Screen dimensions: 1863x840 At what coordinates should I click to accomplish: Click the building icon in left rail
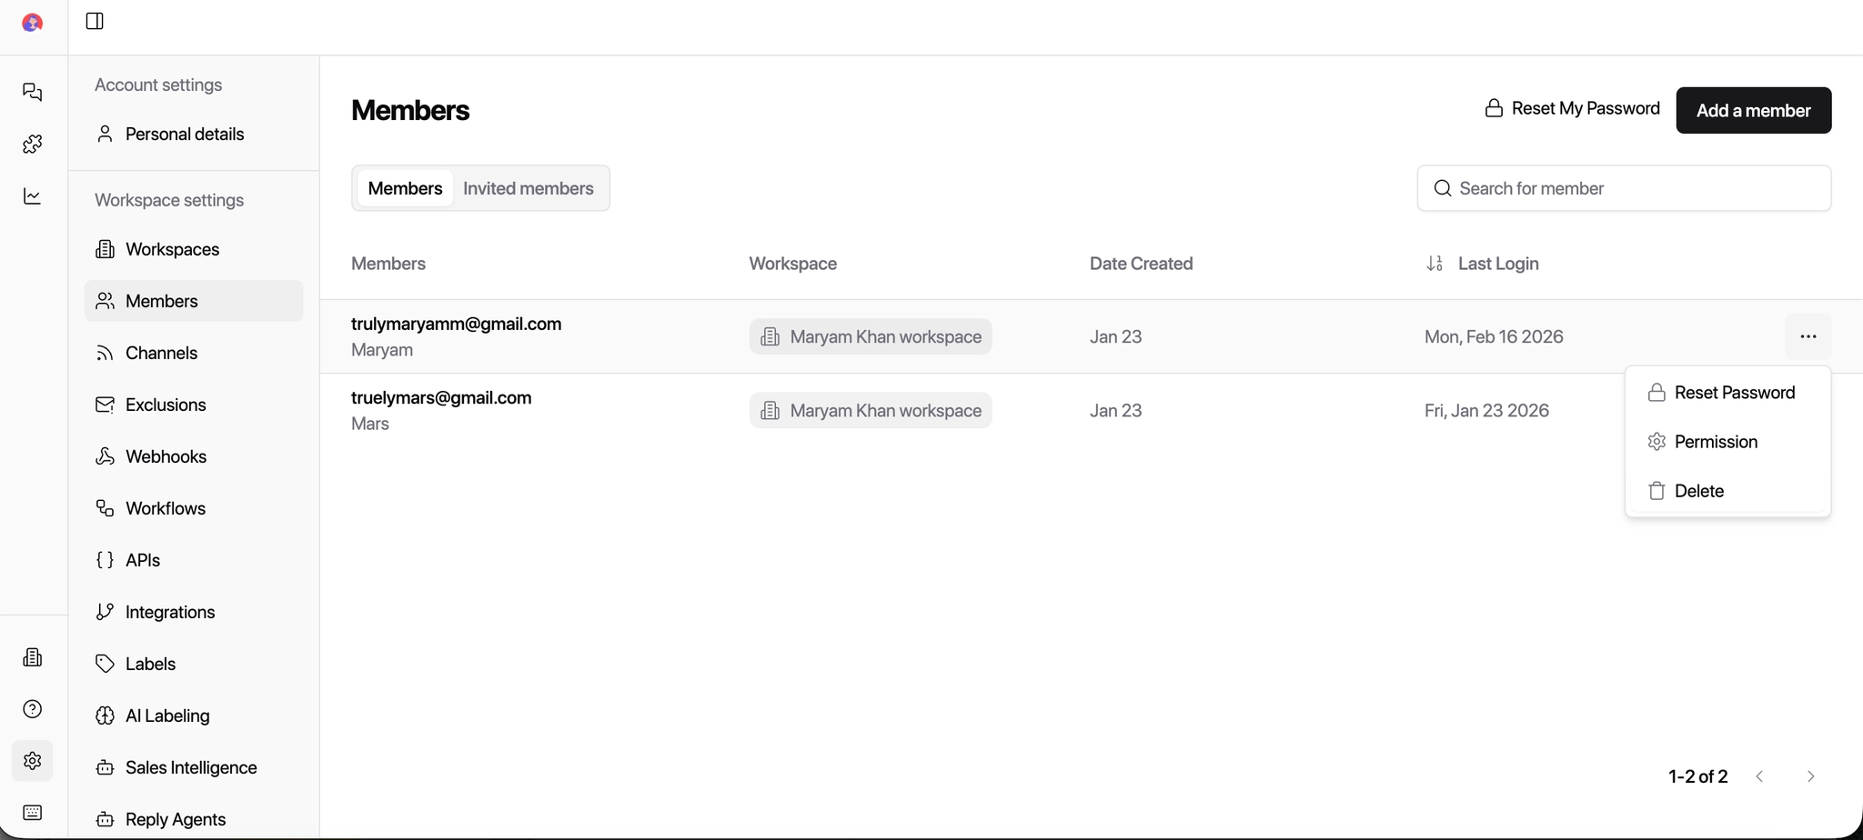[33, 657]
